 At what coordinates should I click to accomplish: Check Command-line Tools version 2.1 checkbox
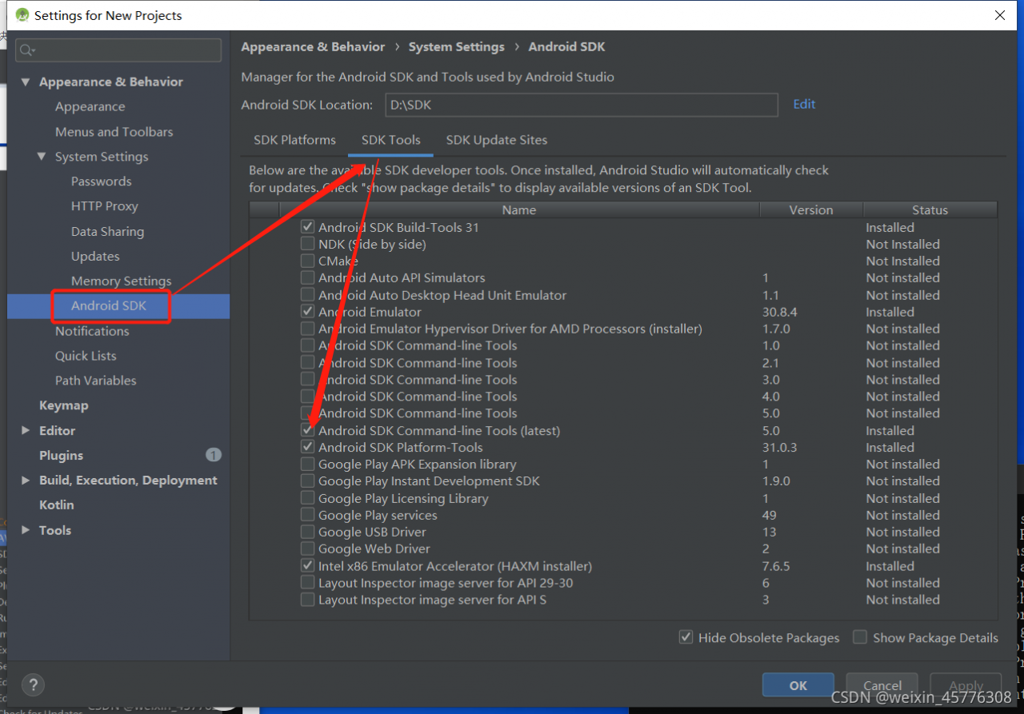[307, 363]
